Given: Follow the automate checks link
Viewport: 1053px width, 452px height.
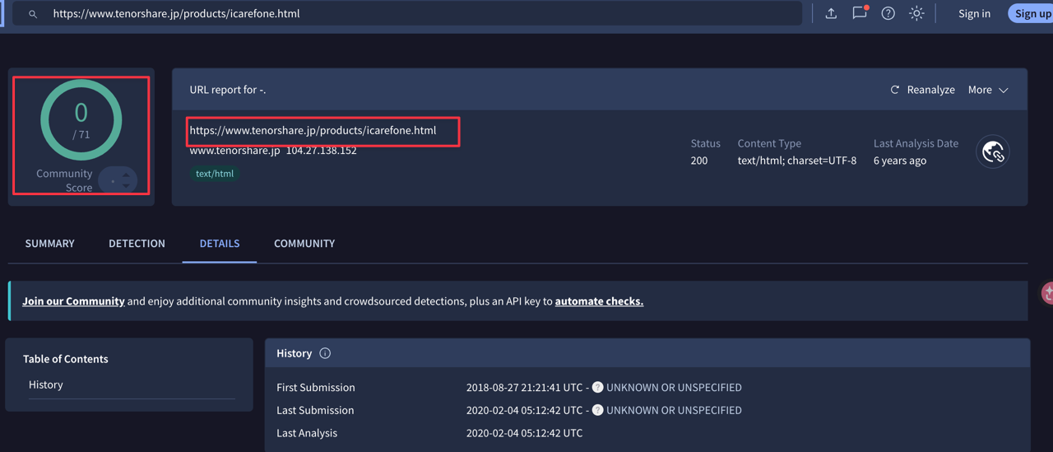Looking at the screenshot, I should pyautogui.click(x=599, y=301).
